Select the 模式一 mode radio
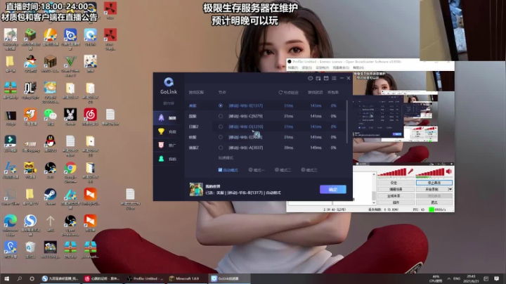This screenshot has height=284, width=506. click(x=250, y=169)
